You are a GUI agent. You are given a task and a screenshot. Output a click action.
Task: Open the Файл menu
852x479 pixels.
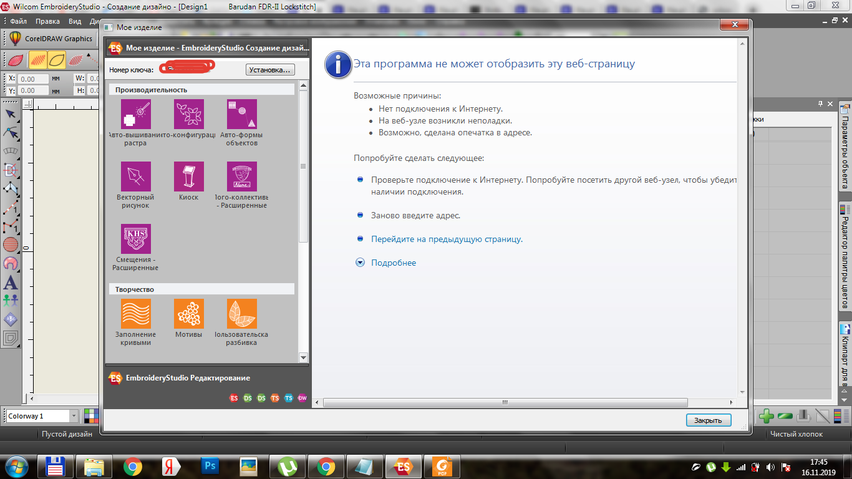pos(18,21)
